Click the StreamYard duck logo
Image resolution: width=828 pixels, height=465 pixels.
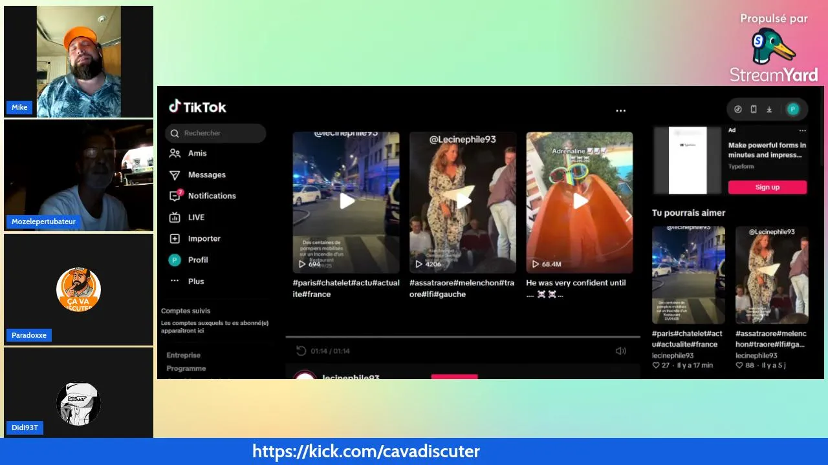[x=773, y=46]
